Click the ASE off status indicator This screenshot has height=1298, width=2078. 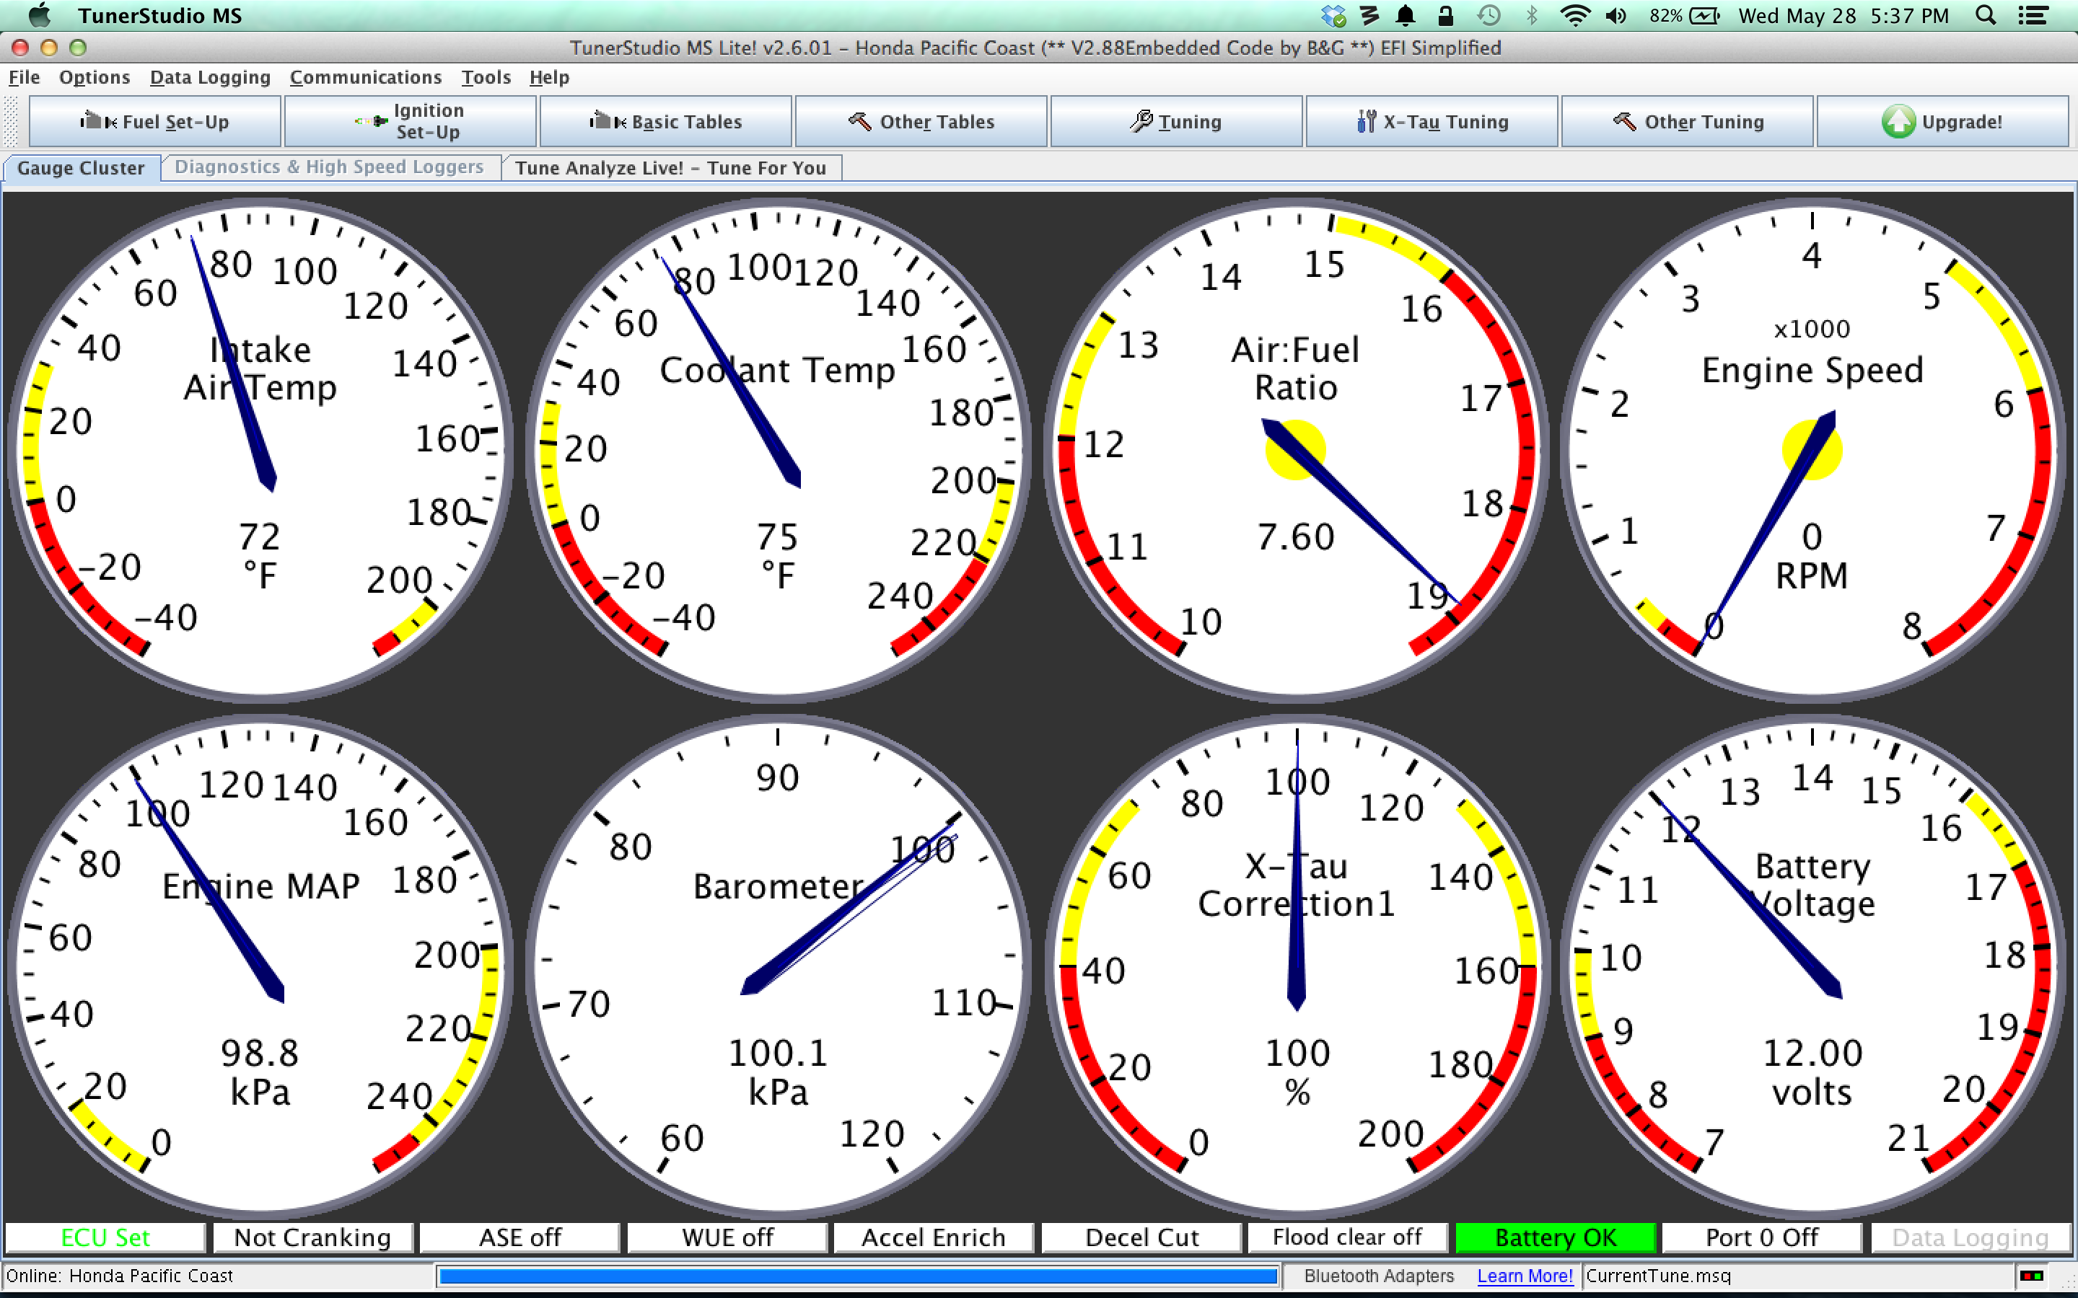pyautogui.click(x=519, y=1237)
